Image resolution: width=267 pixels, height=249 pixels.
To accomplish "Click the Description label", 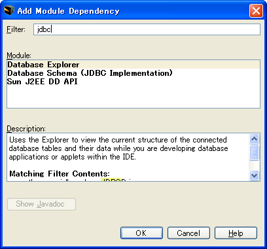I will [x=26, y=129].
